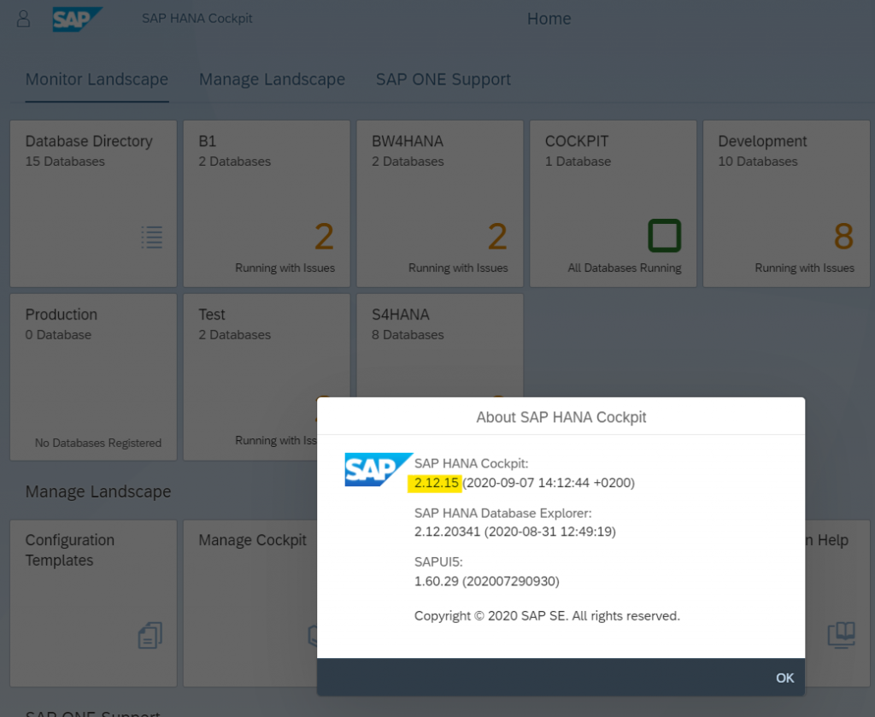Open the BW4HANA databases tile
The width and height of the screenshot is (875, 717).
440,203
